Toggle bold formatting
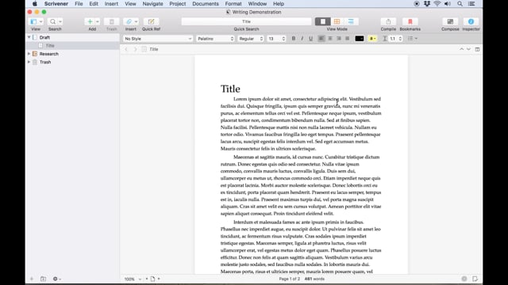 [294, 39]
